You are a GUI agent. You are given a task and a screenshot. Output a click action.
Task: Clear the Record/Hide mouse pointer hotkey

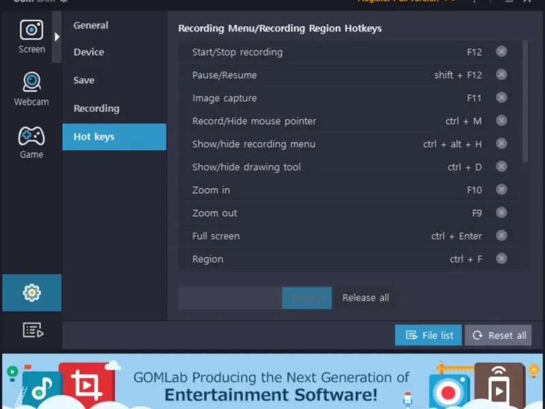(501, 121)
